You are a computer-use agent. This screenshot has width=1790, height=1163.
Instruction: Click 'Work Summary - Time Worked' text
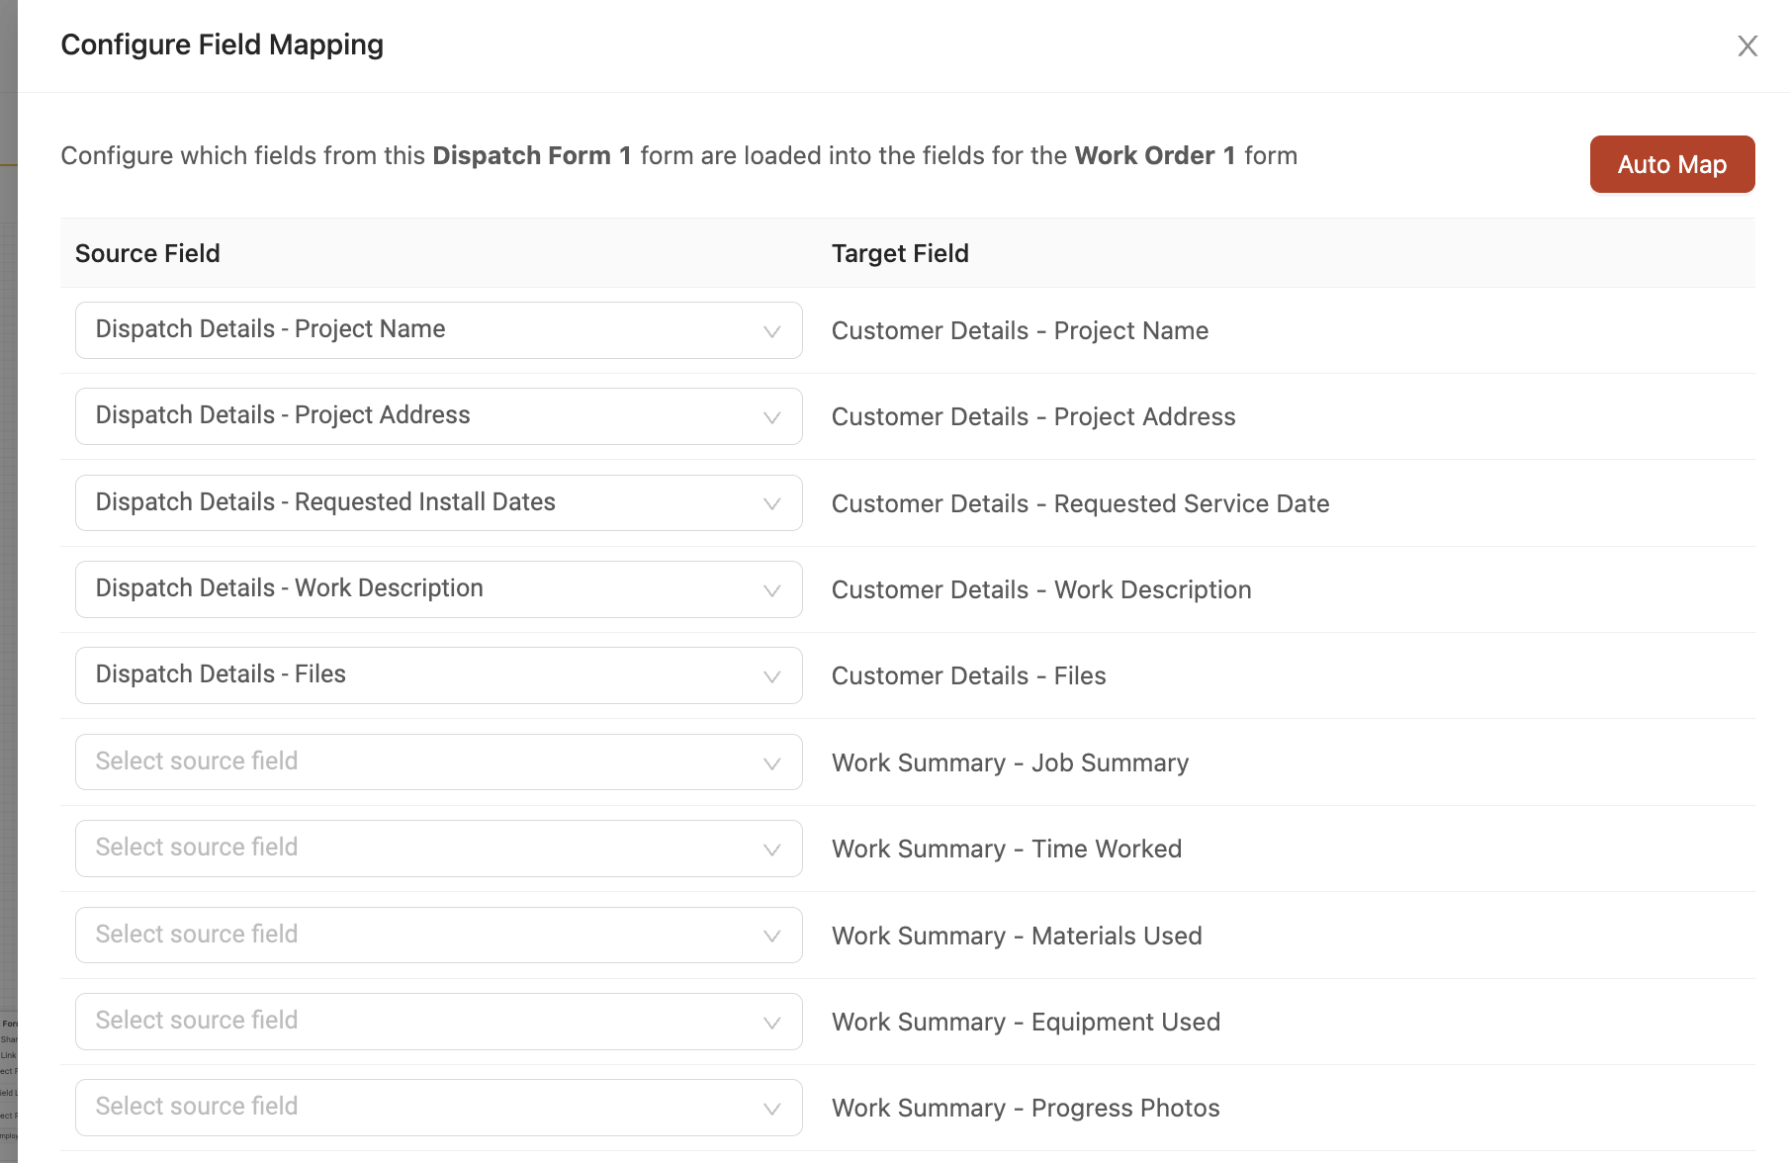[1007, 849]
